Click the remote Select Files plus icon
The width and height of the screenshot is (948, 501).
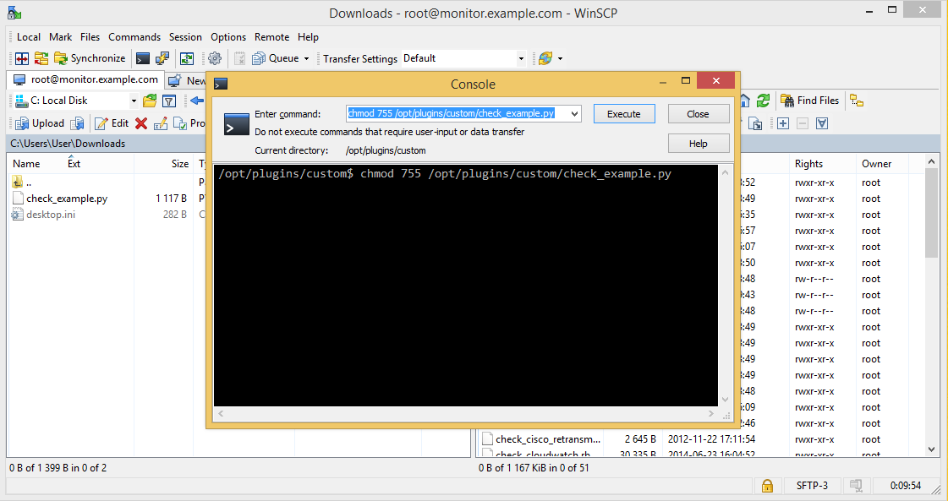[783, 123]
